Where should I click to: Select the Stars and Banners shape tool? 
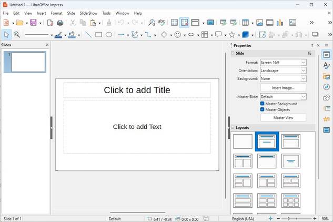click(231, 34)
